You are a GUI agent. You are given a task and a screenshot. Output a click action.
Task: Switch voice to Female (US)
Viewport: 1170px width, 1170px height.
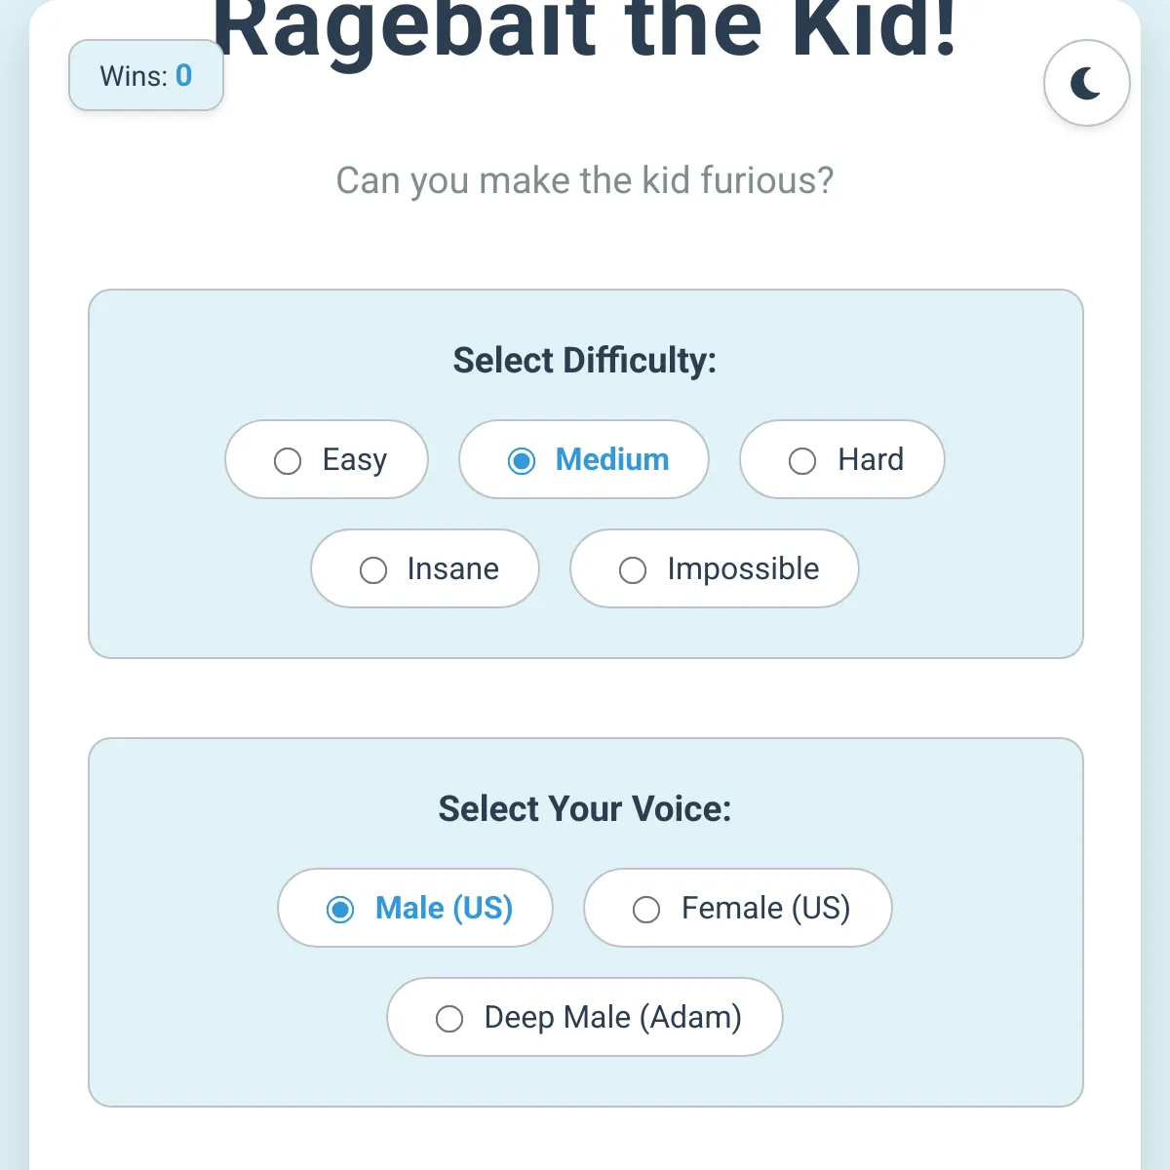coord(738,908)
